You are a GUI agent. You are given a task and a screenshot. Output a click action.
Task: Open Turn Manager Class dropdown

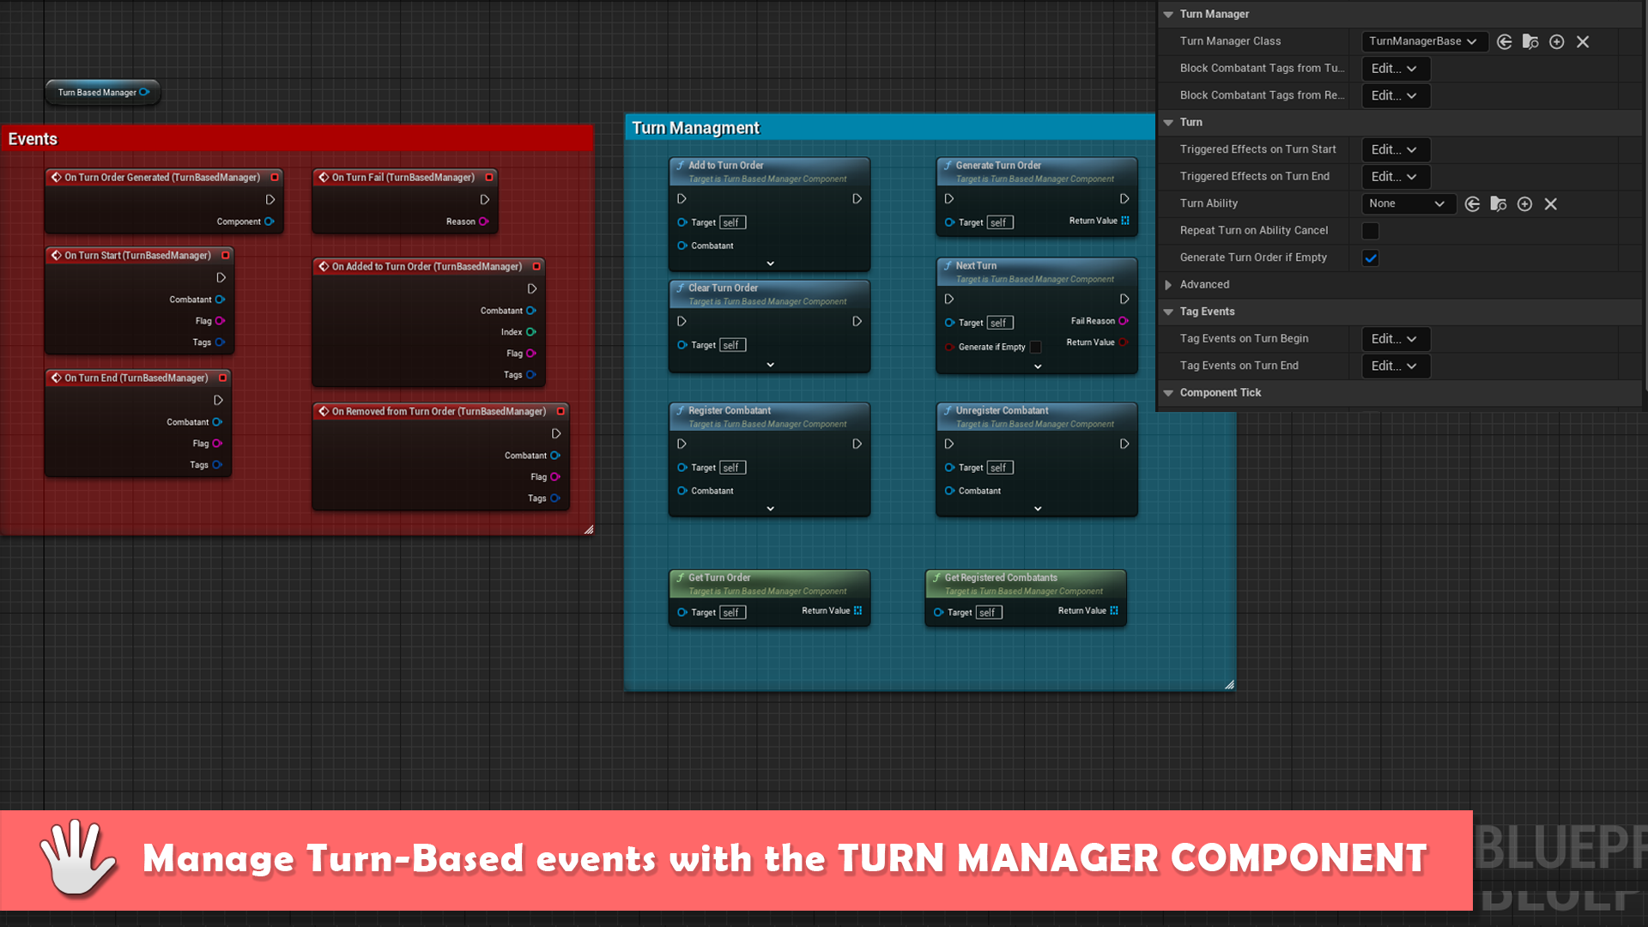(x=1424, y=41)
